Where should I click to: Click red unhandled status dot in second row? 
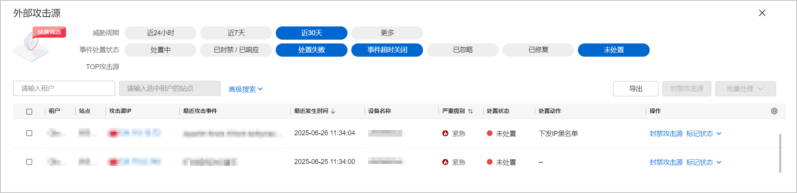490,162
